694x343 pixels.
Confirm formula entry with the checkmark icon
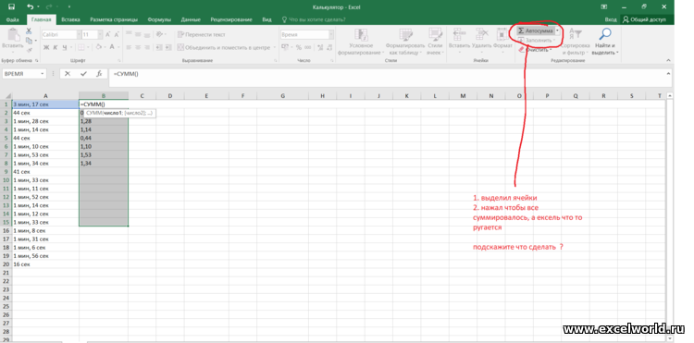83,74
